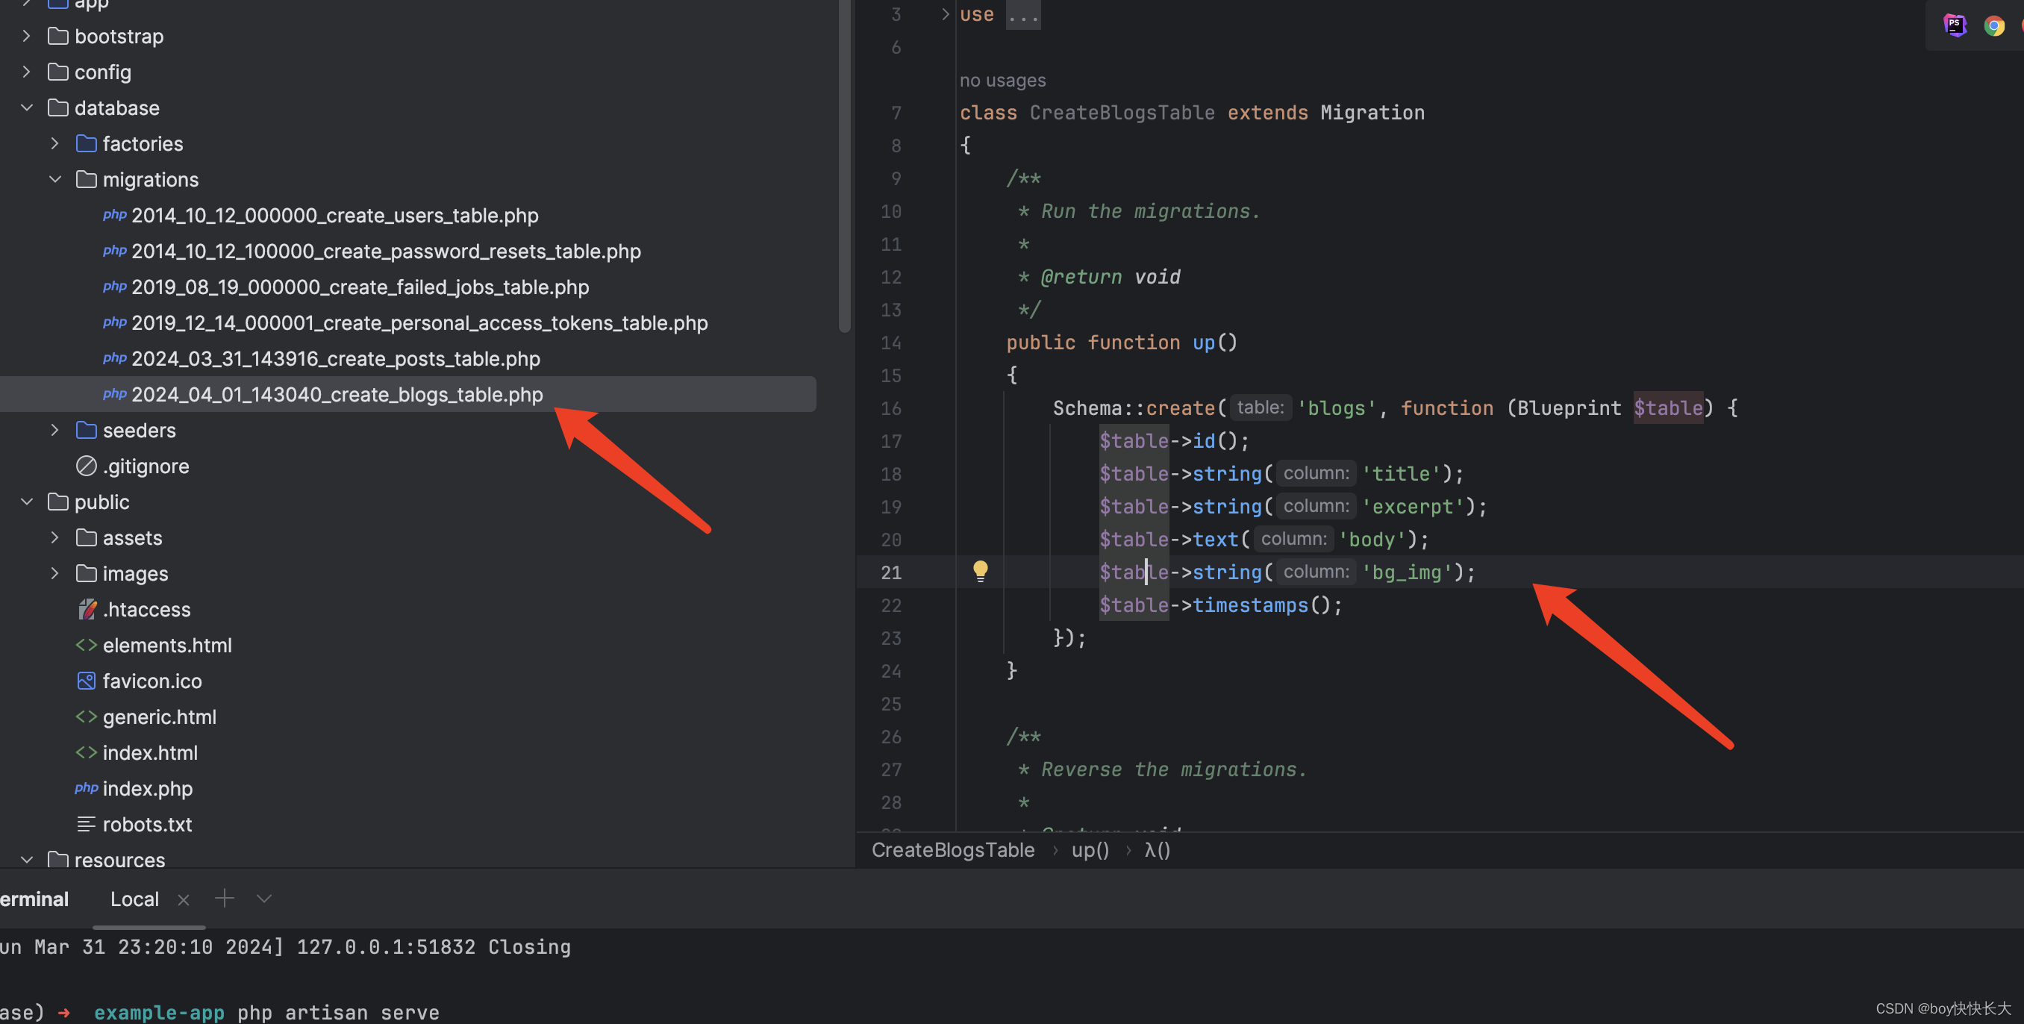The width and height of the screenshot is (2024, 1024).
Task: Collapse the database folder
Action: click(x=27, y=107)
